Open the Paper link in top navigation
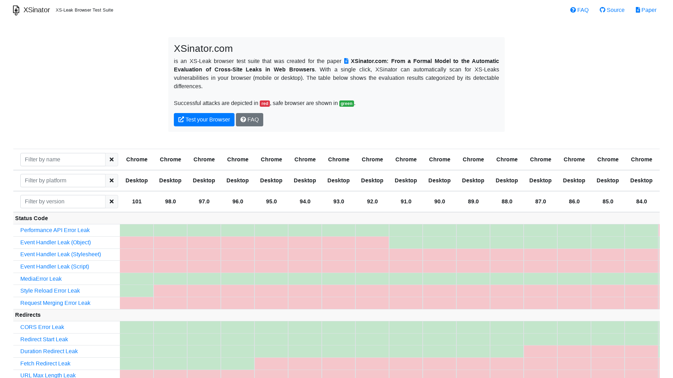This screenshot has height=378, width=673. [x=646, y=10]
